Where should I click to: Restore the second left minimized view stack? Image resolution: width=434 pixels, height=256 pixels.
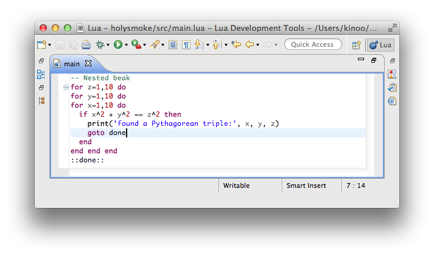pyautogui.click(x=41, y=88)
